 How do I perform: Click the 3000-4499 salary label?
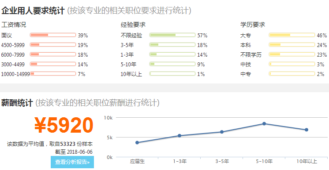point(13,64)
